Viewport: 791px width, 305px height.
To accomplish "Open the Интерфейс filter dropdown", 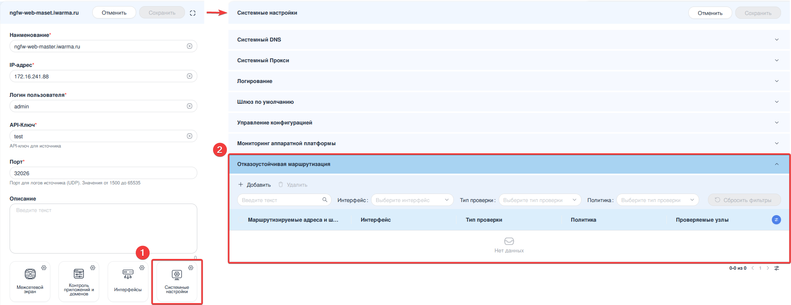I will click(x=412, y=200).
